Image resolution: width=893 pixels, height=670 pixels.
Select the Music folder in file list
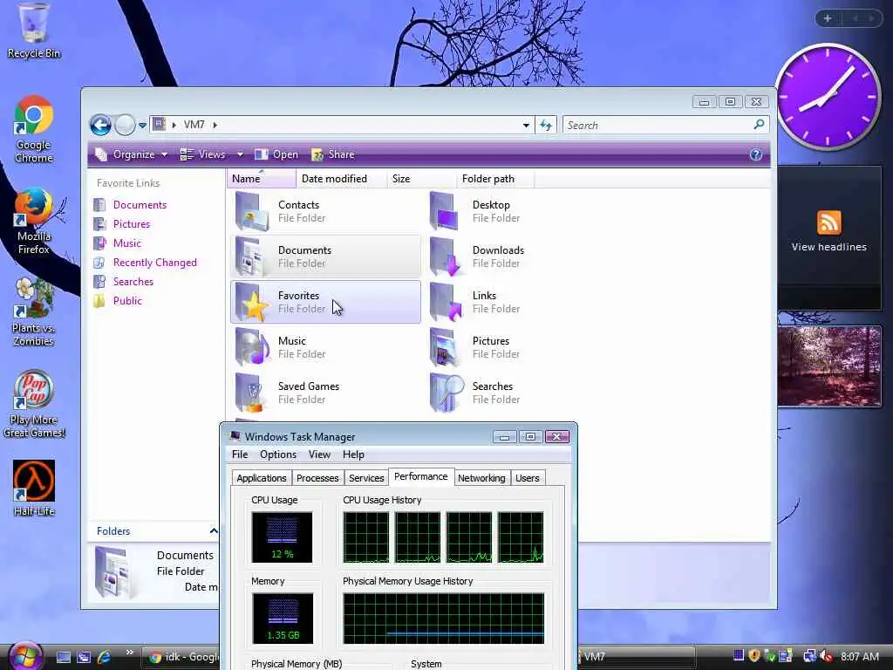pos(326,347)
